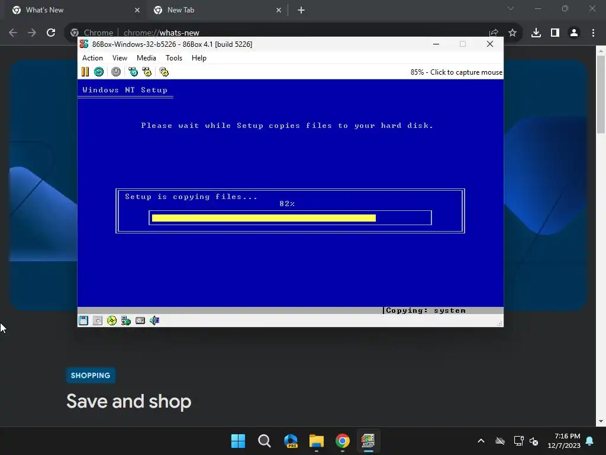The width and height of the screenshot is (606, 455).
Task: Minimize the 86Box window
Action: [436, 44]
